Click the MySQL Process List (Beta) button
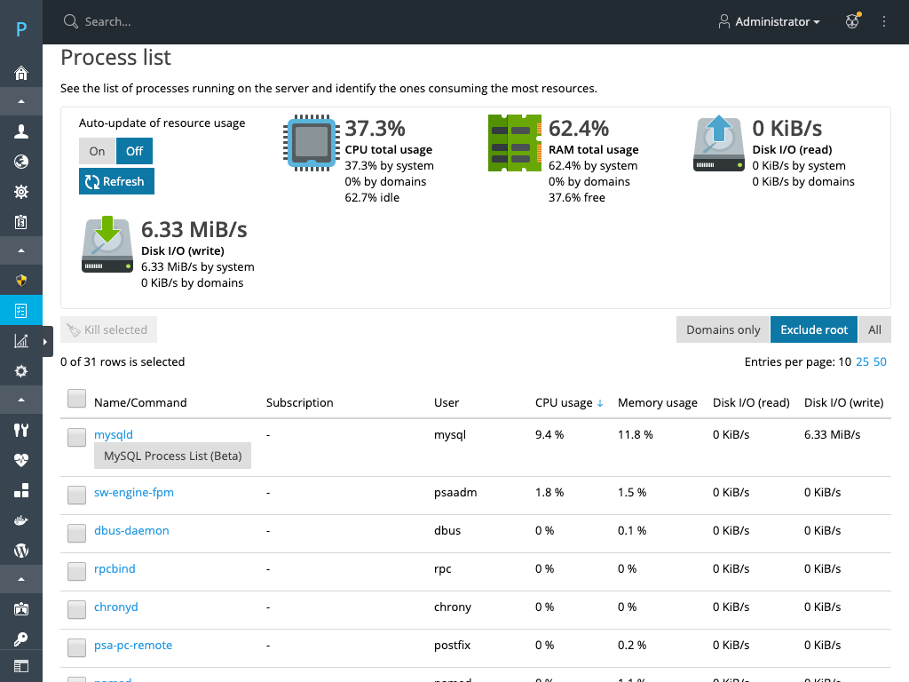Image resolution: width=909 pixels, height=682 pixels. pos(172,456)
